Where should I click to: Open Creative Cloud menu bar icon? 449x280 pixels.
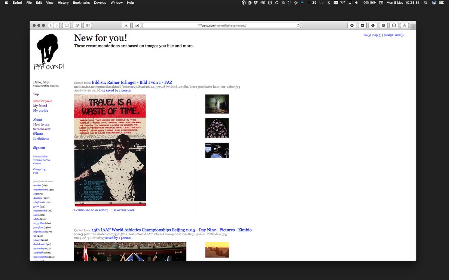263,3
